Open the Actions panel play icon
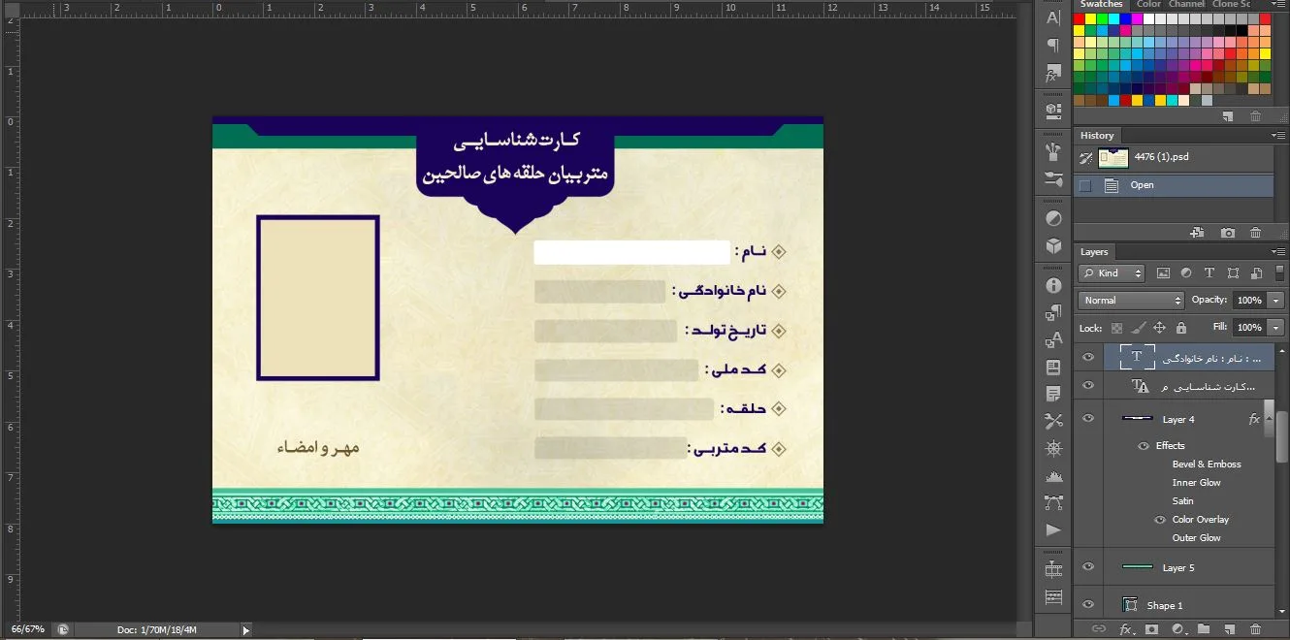The image size is (1290, 640). pos(1053,530)
